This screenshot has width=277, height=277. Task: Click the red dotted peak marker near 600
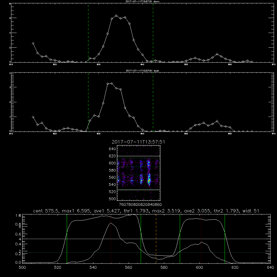point(201,239)
